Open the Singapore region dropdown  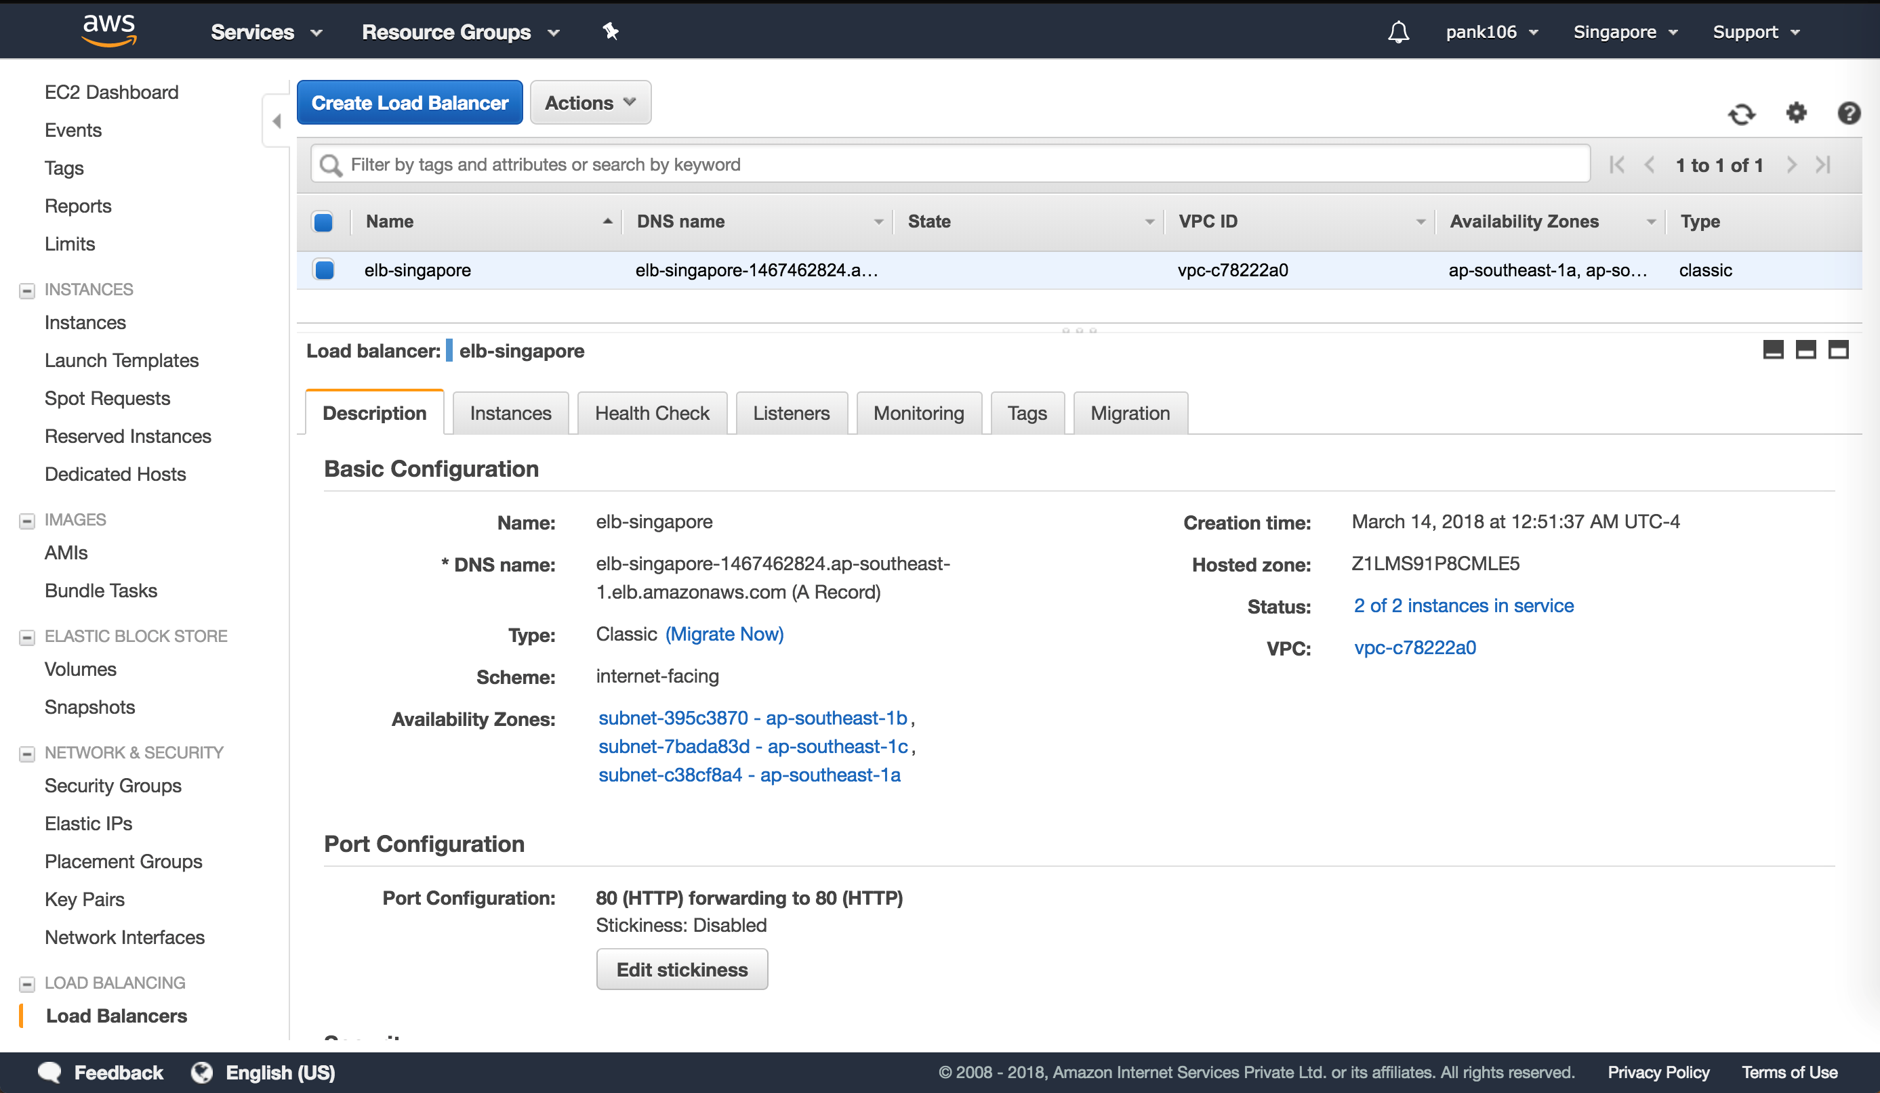click(x=1625, y=32)
